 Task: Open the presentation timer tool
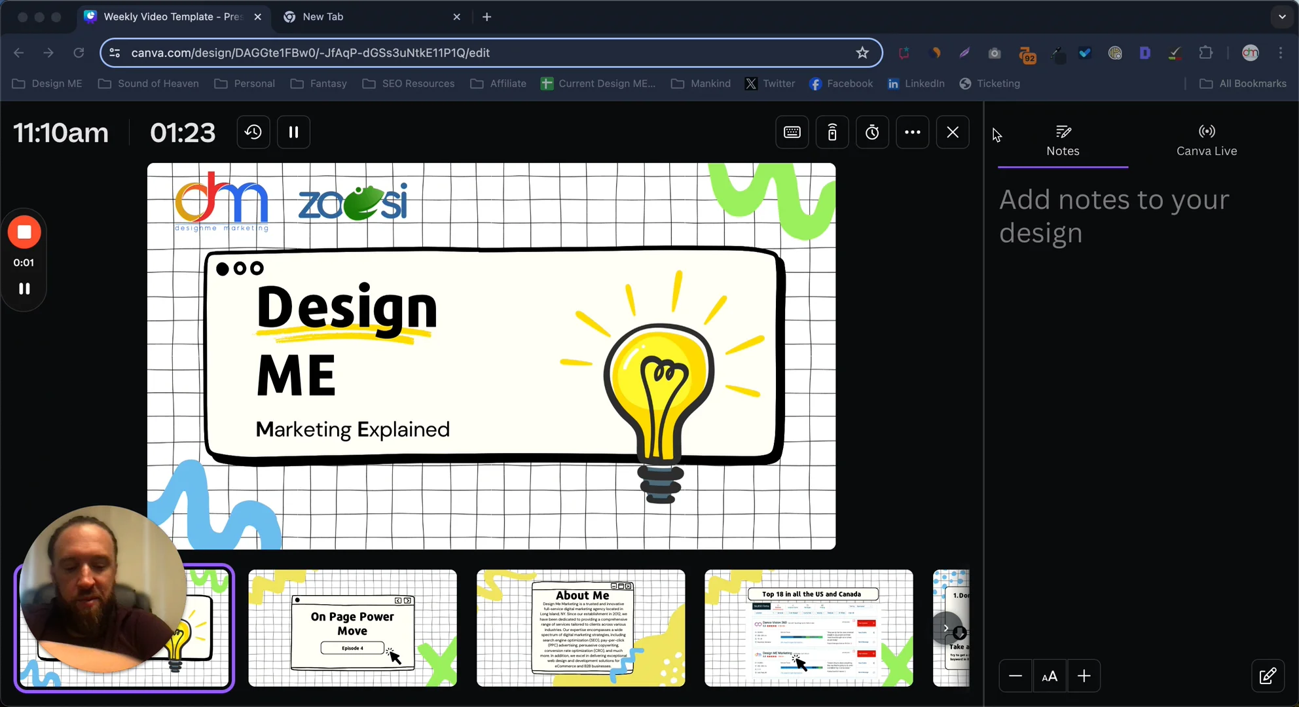(x=872, y=132)
